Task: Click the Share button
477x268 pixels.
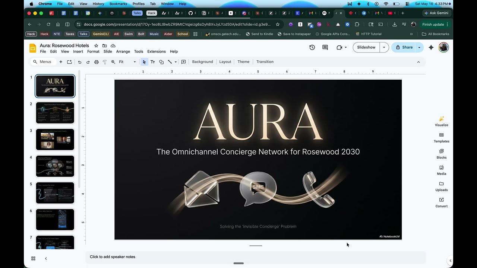Action: [404, 47]
